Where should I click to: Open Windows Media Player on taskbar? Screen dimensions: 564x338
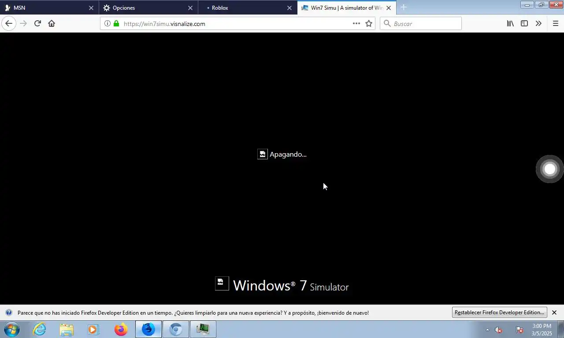point(93,329)
